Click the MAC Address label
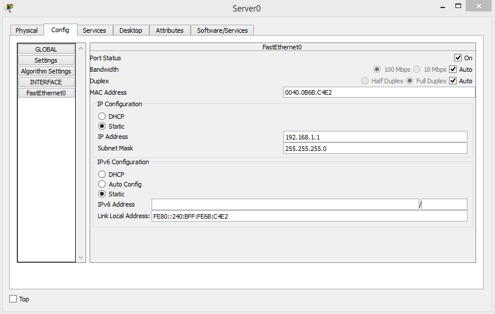495x314 pixels. [x=108, y=92]
